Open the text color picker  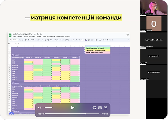[x=82, y=40]
